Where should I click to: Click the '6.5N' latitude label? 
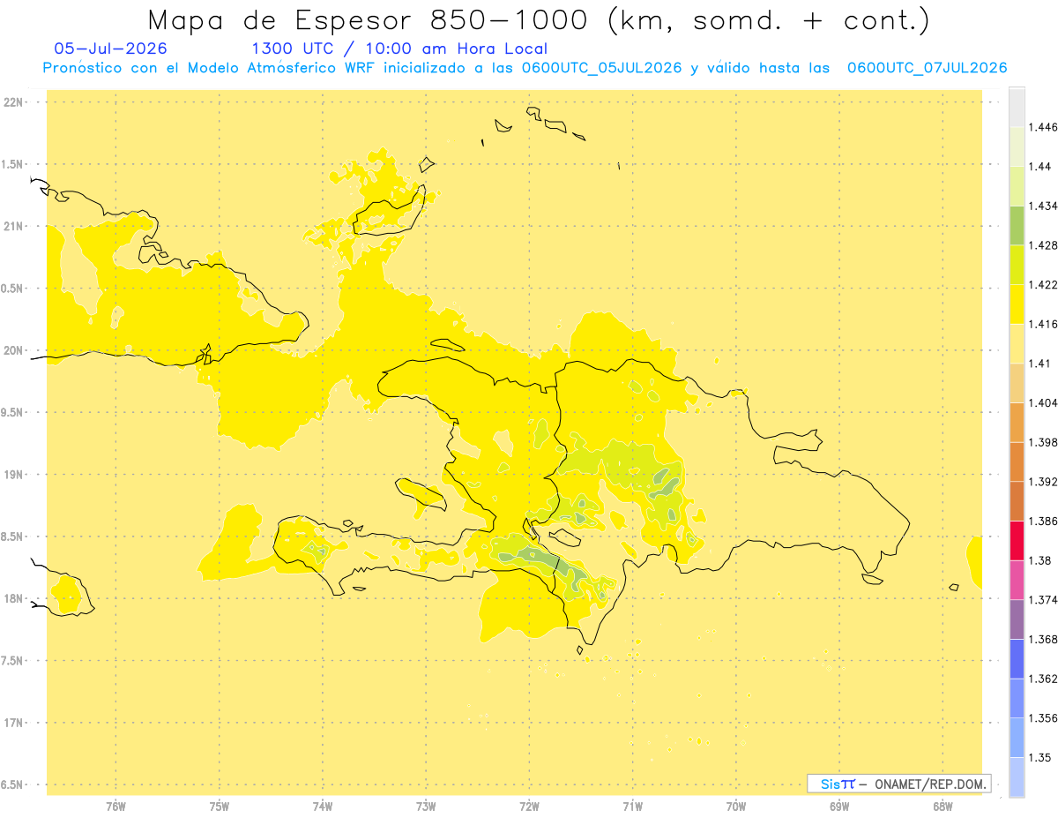pos(12,785)
